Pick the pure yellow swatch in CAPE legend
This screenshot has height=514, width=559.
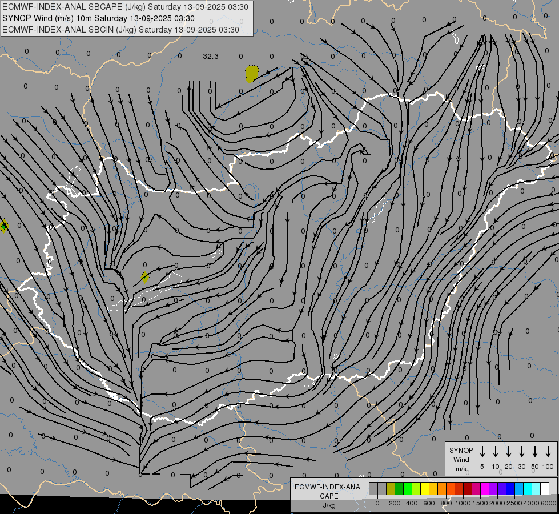pyautogui.click(x=425, y=488)
